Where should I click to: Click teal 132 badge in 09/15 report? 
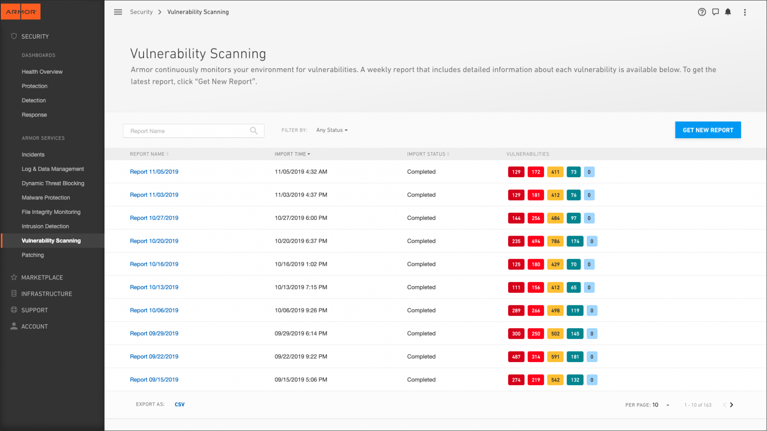tap(575, 380)
